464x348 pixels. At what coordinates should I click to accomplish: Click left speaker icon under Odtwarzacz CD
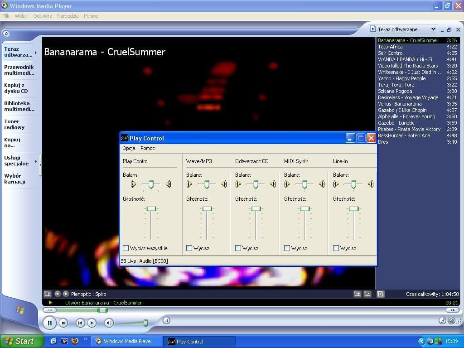[238, 184]
